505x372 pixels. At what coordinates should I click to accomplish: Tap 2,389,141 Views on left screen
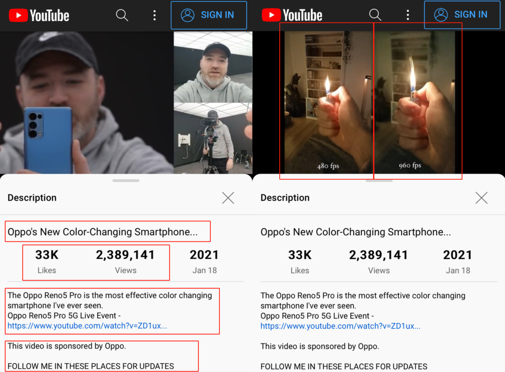tap(125, 262)
